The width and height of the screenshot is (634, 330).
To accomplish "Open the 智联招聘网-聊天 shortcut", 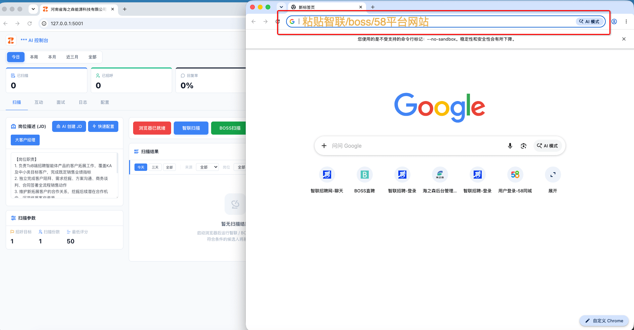I will tap(327, 180).
